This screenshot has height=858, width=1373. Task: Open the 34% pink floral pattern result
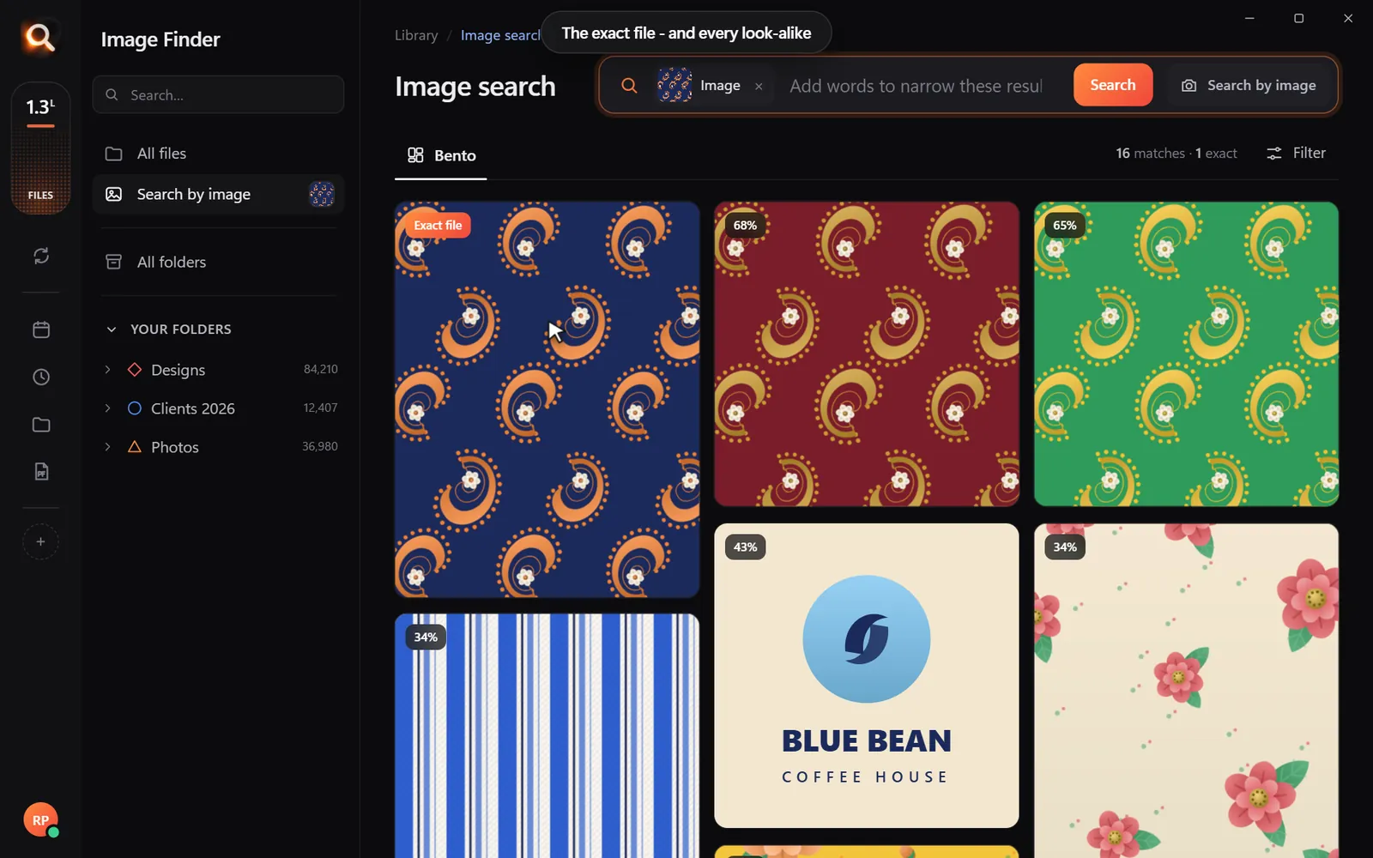coord(1186,691)
